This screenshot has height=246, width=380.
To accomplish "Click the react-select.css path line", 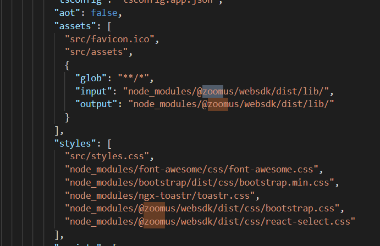I will click(x=210, y=221).
